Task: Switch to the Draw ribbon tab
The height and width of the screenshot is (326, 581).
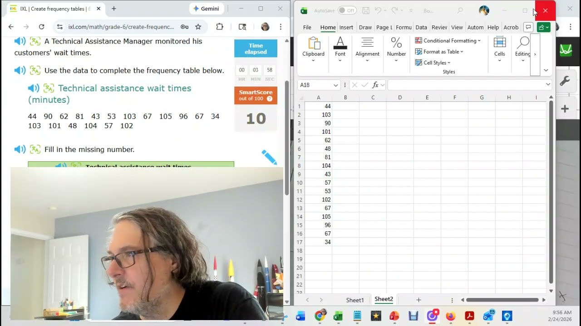Action: (x=365, y=27)
